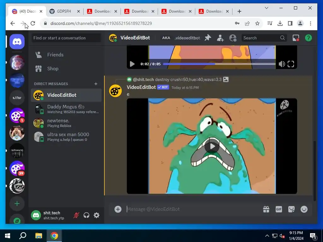Open the Shop page

[x=66, y=68]
